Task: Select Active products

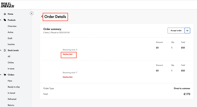Action: coord(10,32)
